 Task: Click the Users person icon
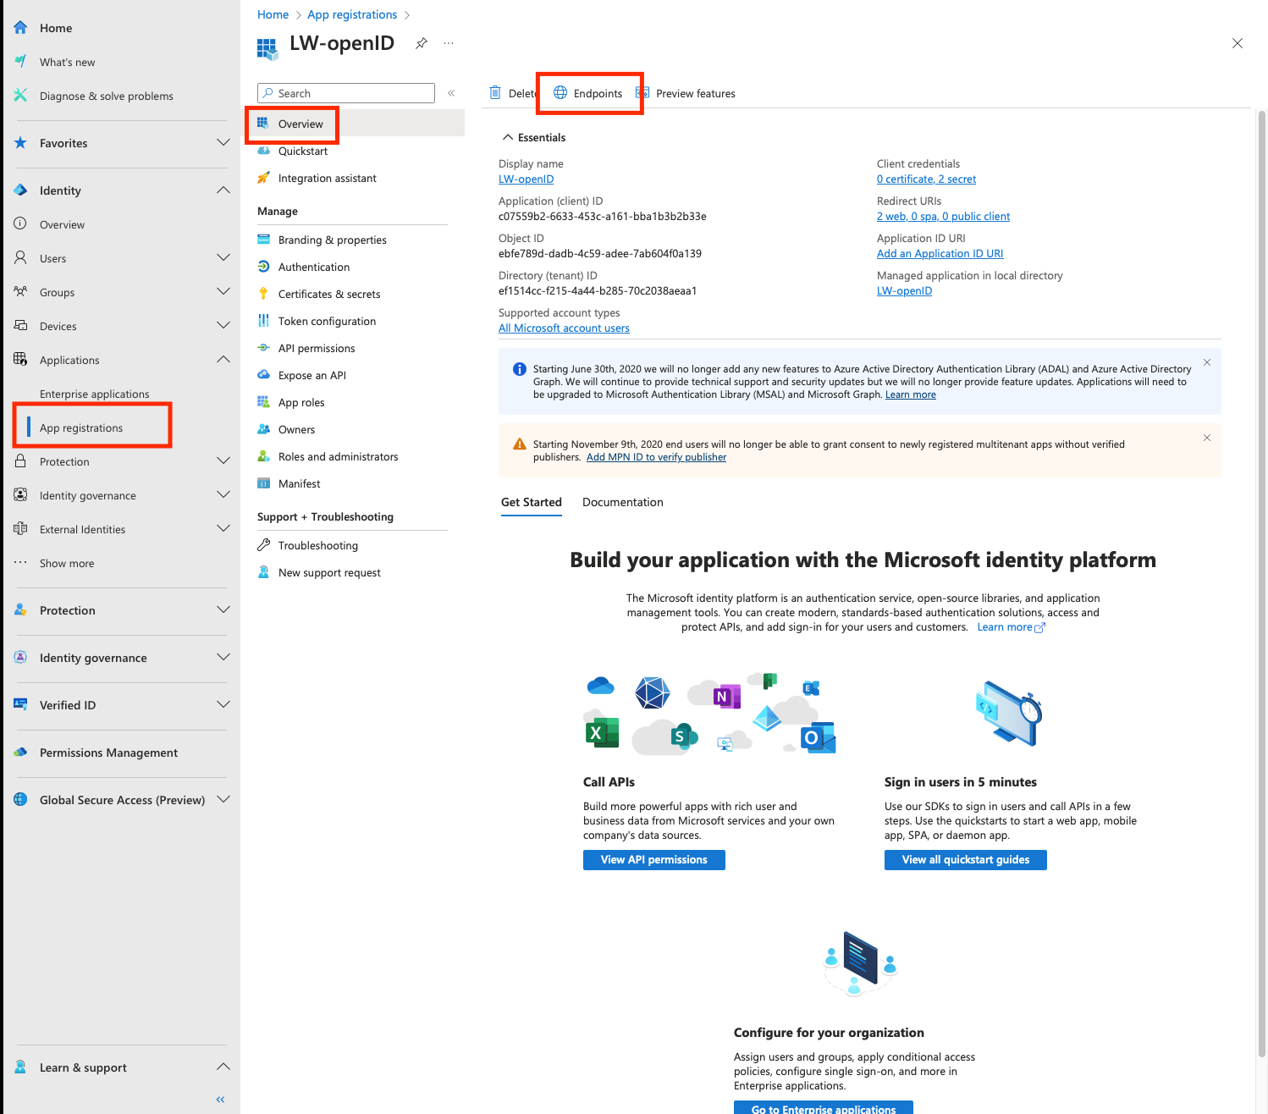(x=20, y=257)
